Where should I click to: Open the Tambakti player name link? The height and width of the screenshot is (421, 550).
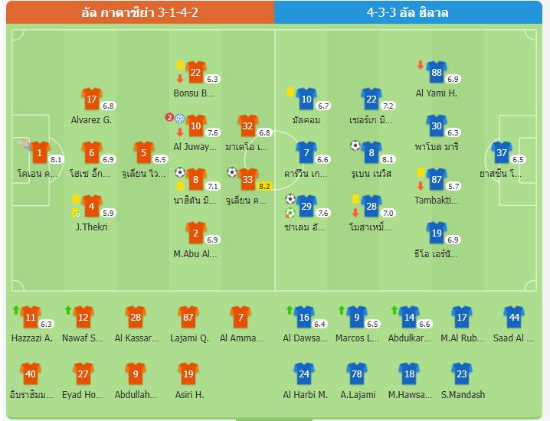tap(437, 201)
